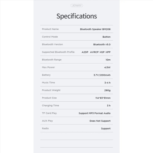Click the Product Weight 290g value

coord(107,90)
